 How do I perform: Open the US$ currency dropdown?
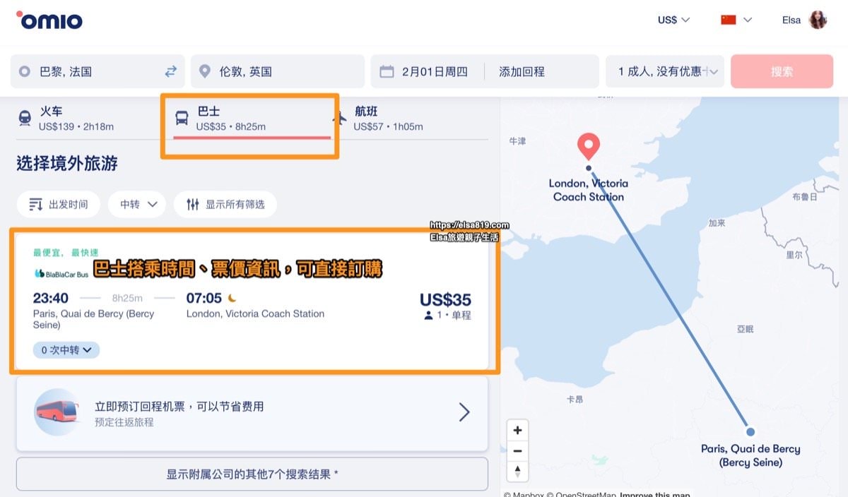pos(671,20)
